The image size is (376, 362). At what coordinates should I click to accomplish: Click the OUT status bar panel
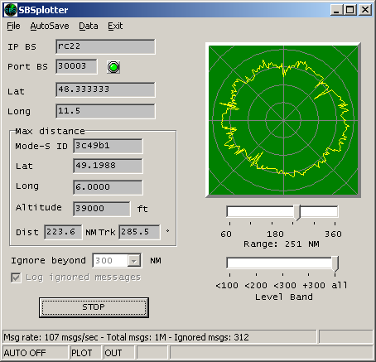118,353
